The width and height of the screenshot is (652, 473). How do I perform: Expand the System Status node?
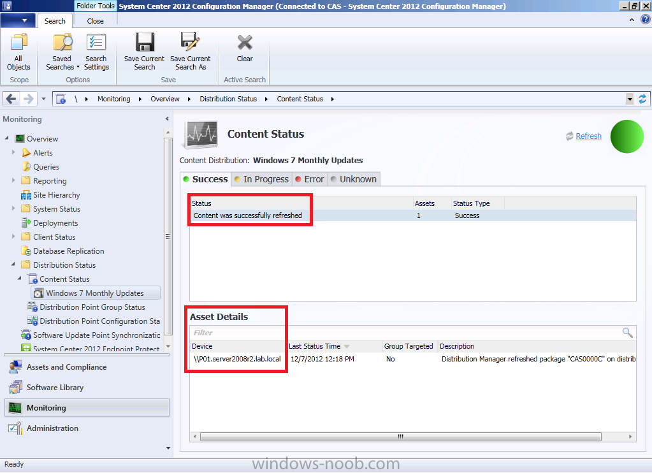coord(13,208)
